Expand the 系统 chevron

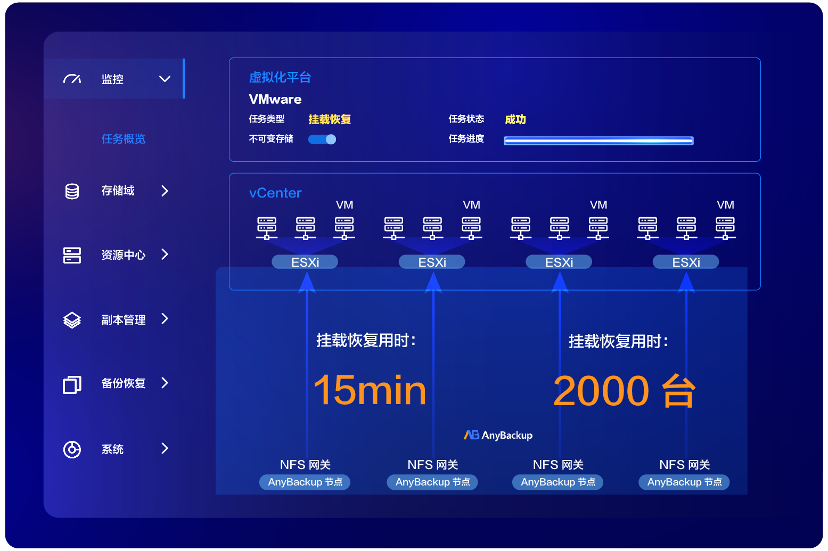point(165,448)
